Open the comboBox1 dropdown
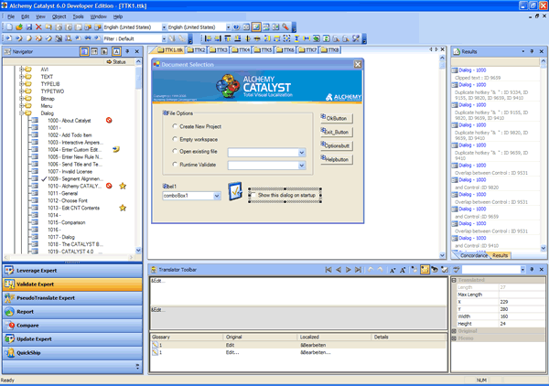This screenshot has height=386, width=549. coord(217,196)
